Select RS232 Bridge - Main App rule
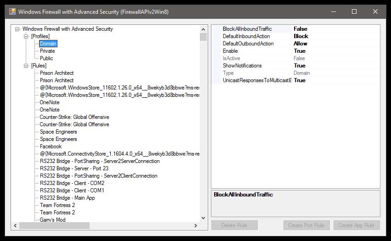This screenshot has width=391, height=241. point(68,198)
